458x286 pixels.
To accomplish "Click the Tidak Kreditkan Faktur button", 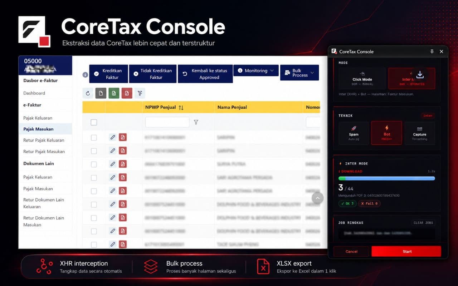I will coord(152,74).
